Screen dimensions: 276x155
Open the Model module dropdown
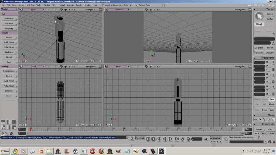coord(9,9)
